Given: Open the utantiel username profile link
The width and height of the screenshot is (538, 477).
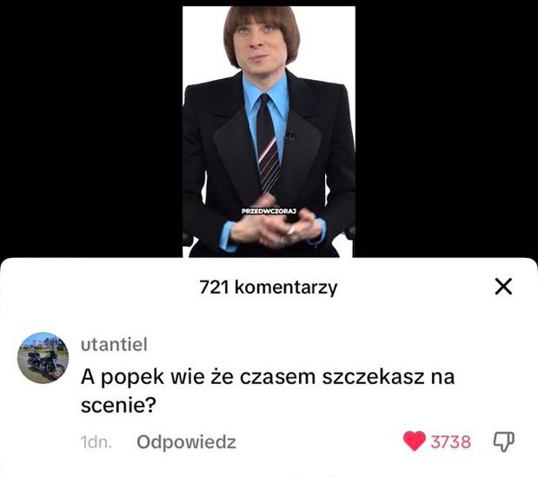Looking at the screenshot, I should click(114, 344).
